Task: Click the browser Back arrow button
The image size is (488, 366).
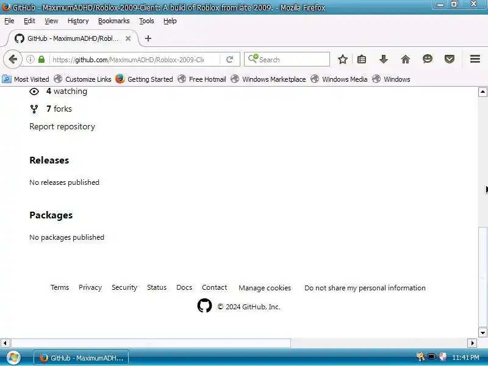Action: coord(13,59)
